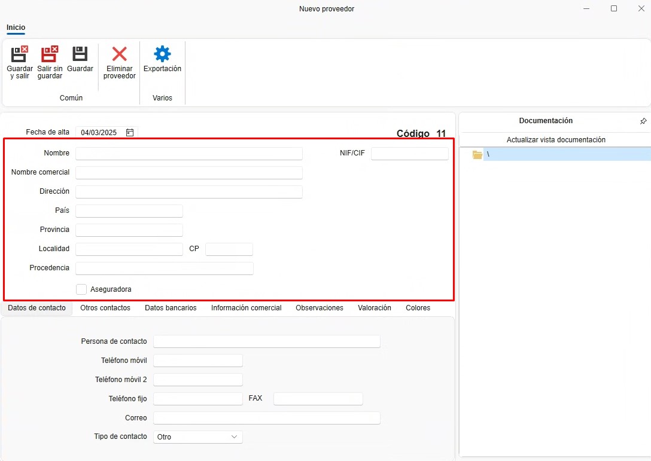Go to Información comercial tab
The width and height of the screenshot is (651, 461).
tap(246, 308)
